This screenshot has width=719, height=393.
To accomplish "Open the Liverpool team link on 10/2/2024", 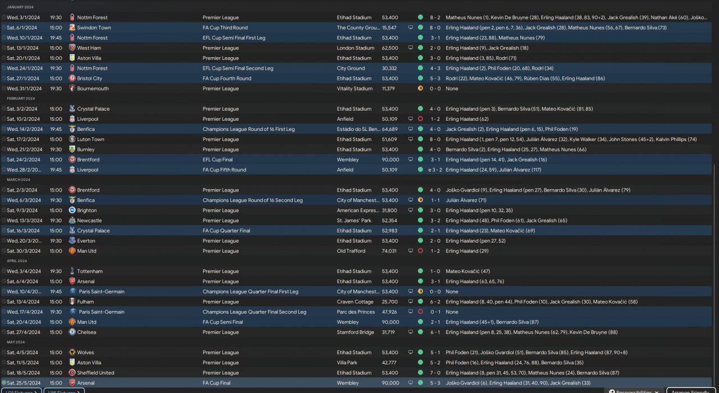I will coord(88,119).
